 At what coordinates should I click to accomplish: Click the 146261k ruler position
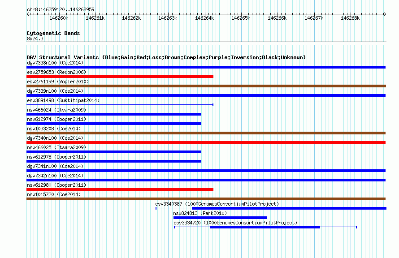point(95,18)
